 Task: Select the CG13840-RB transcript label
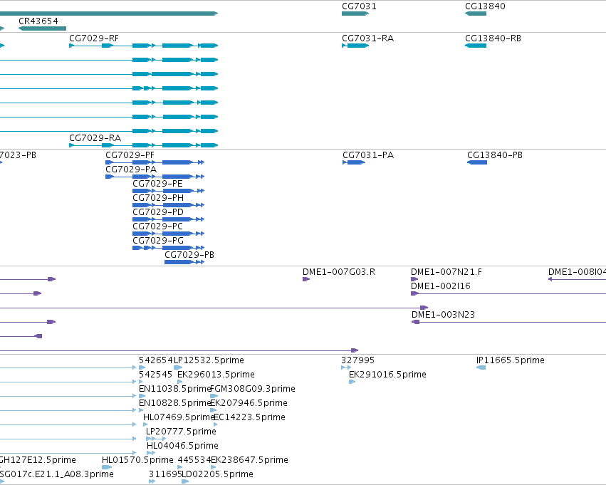click(x=493, y=38)
